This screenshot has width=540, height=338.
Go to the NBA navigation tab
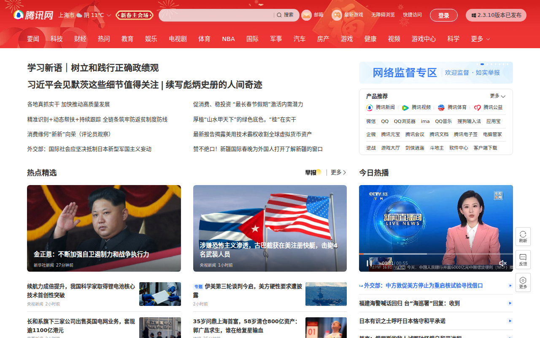click(228, 39)
